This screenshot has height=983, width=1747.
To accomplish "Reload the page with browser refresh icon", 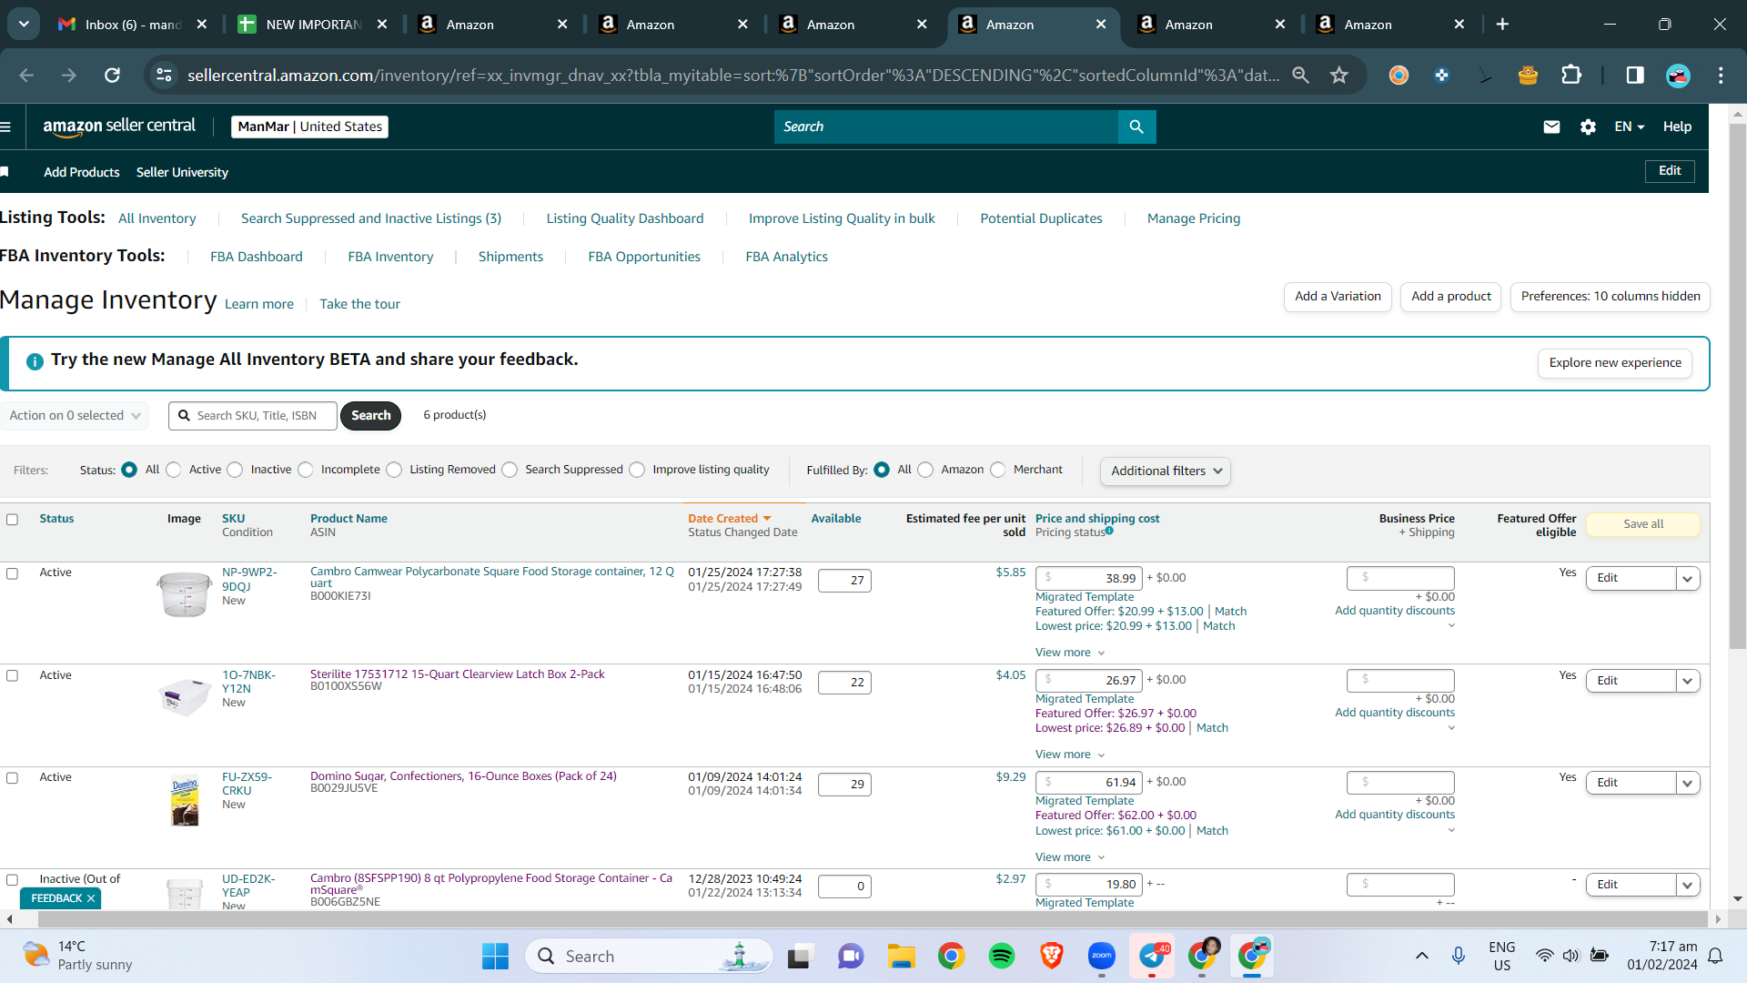I will click(112, 76).
